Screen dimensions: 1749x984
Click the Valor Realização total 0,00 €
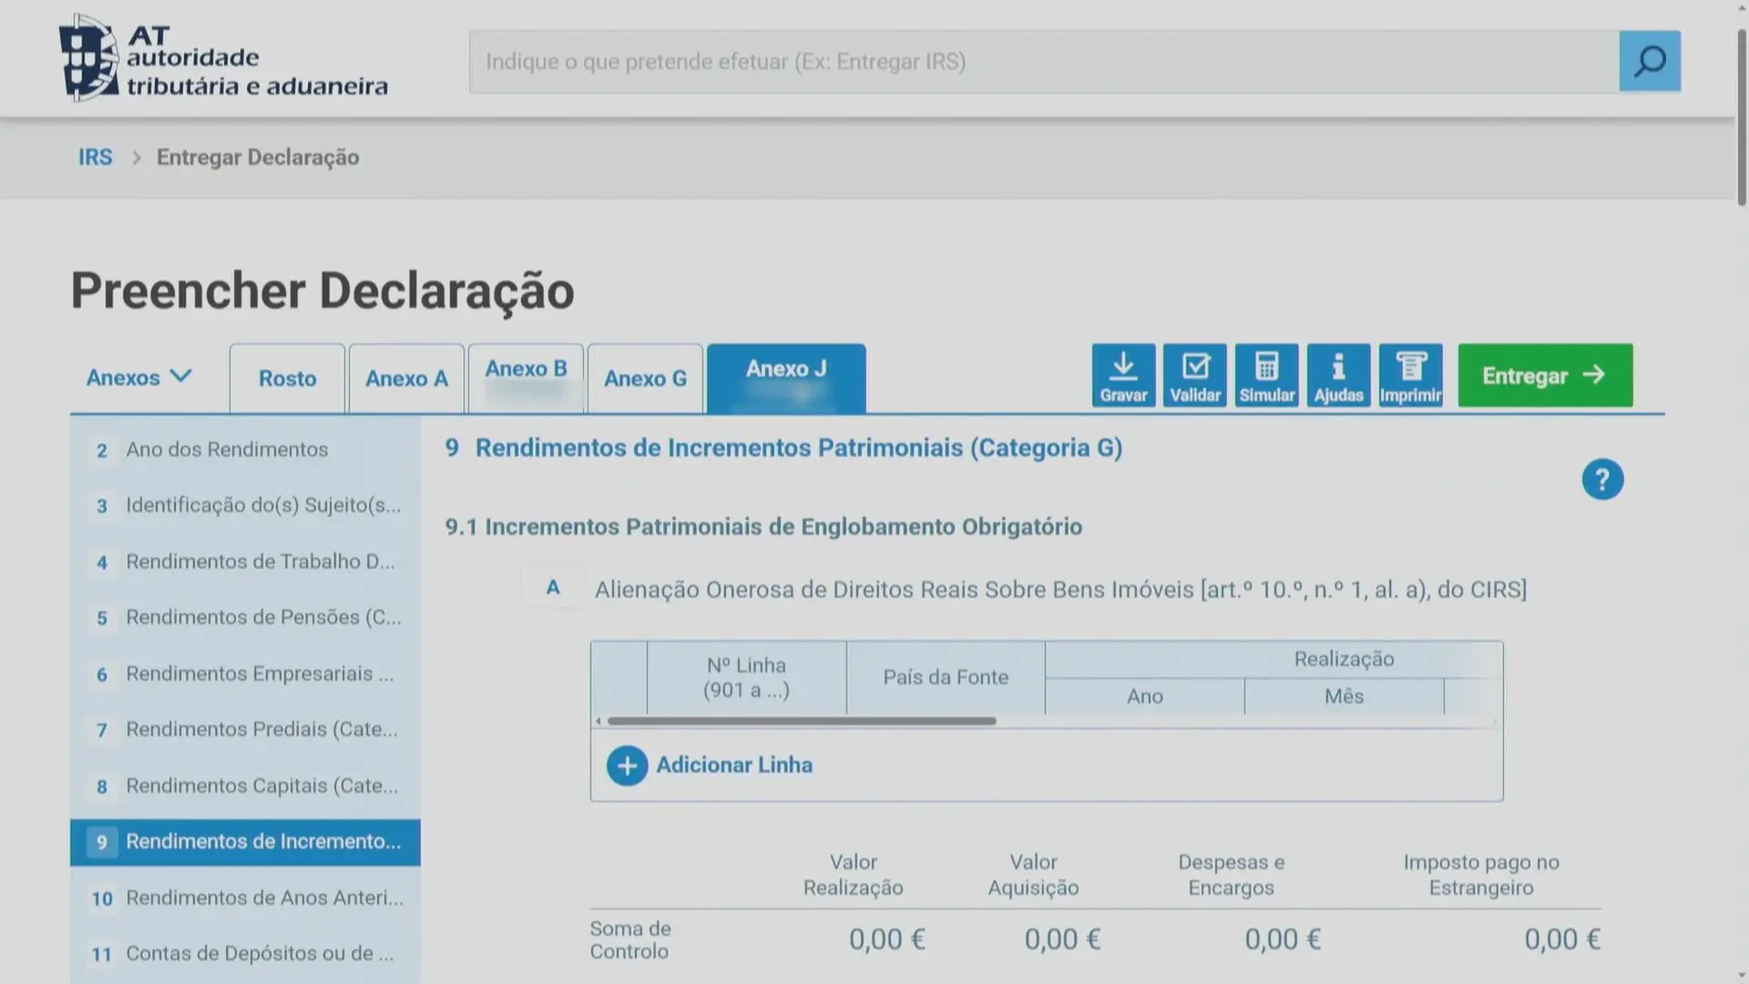pos(887,939)
